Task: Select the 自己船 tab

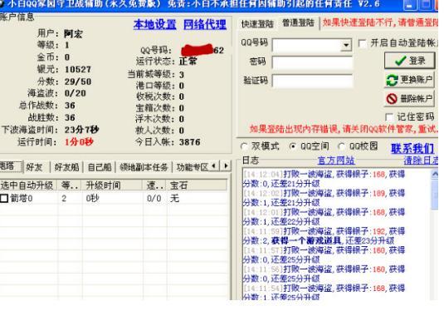Action: (100, 167)
